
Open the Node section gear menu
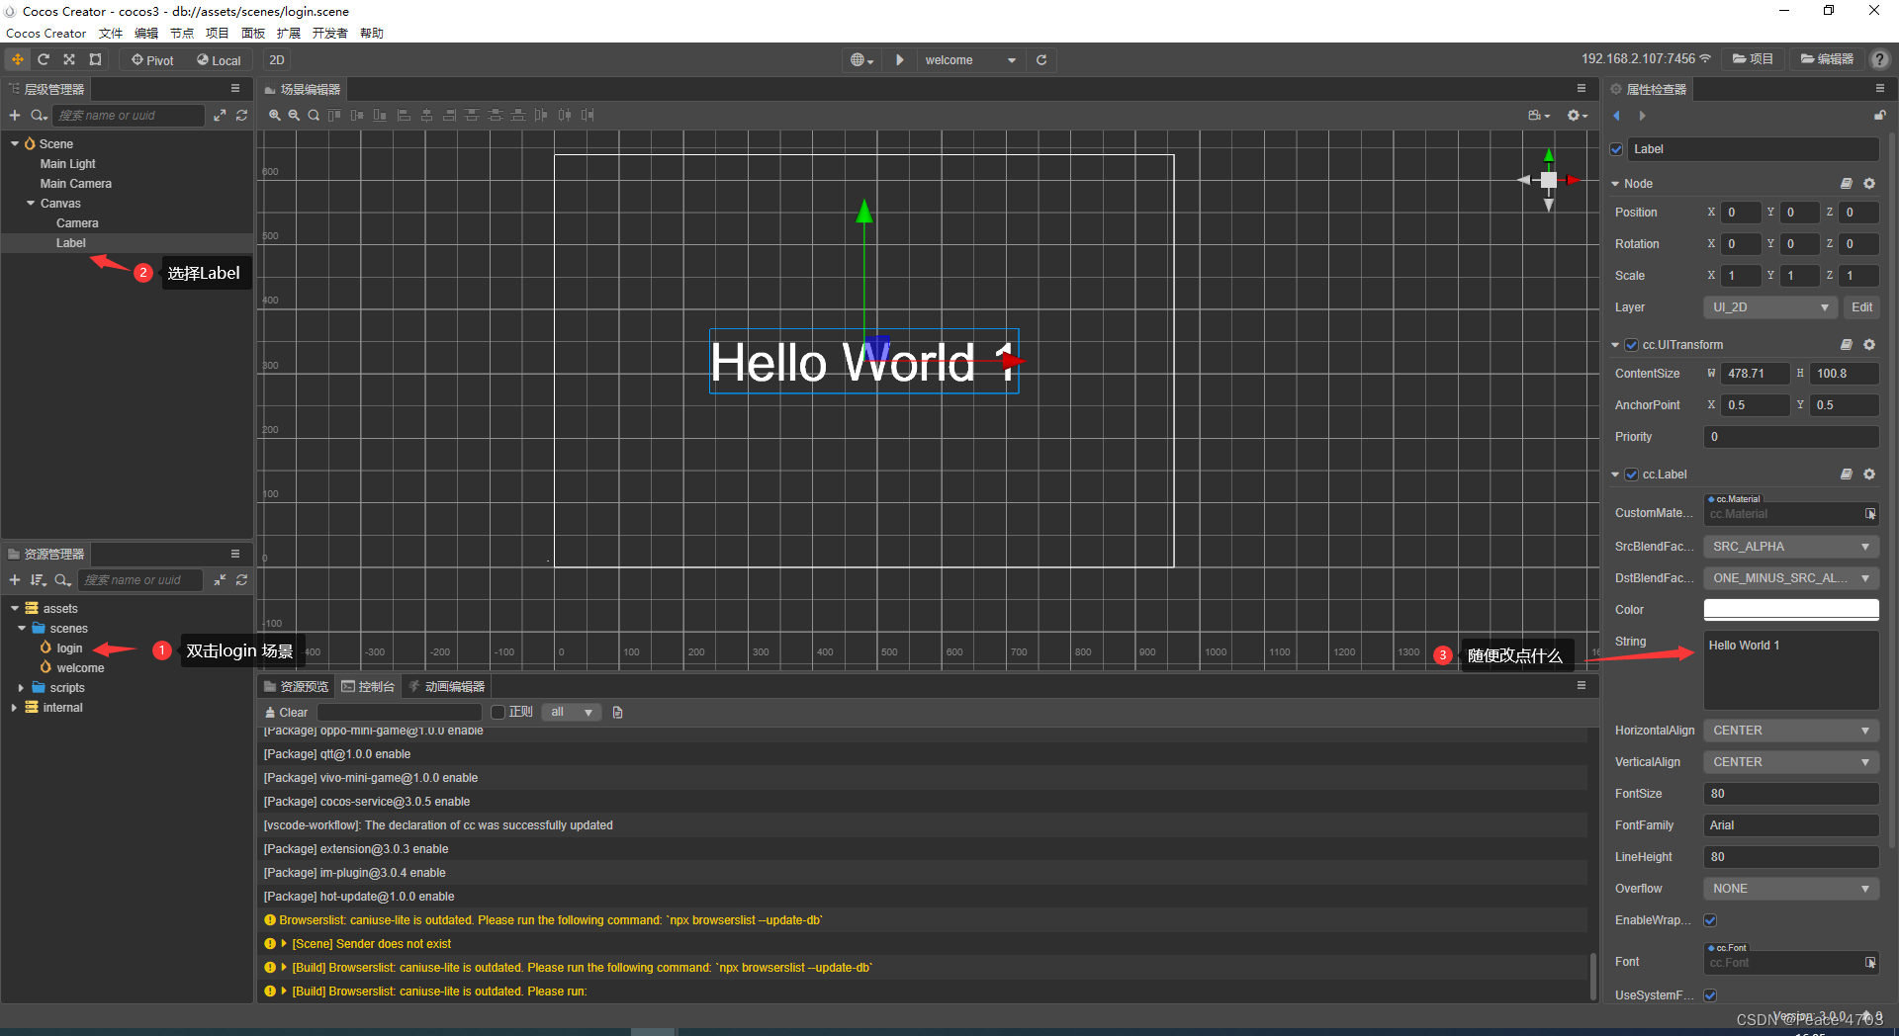pos(1869,184)
